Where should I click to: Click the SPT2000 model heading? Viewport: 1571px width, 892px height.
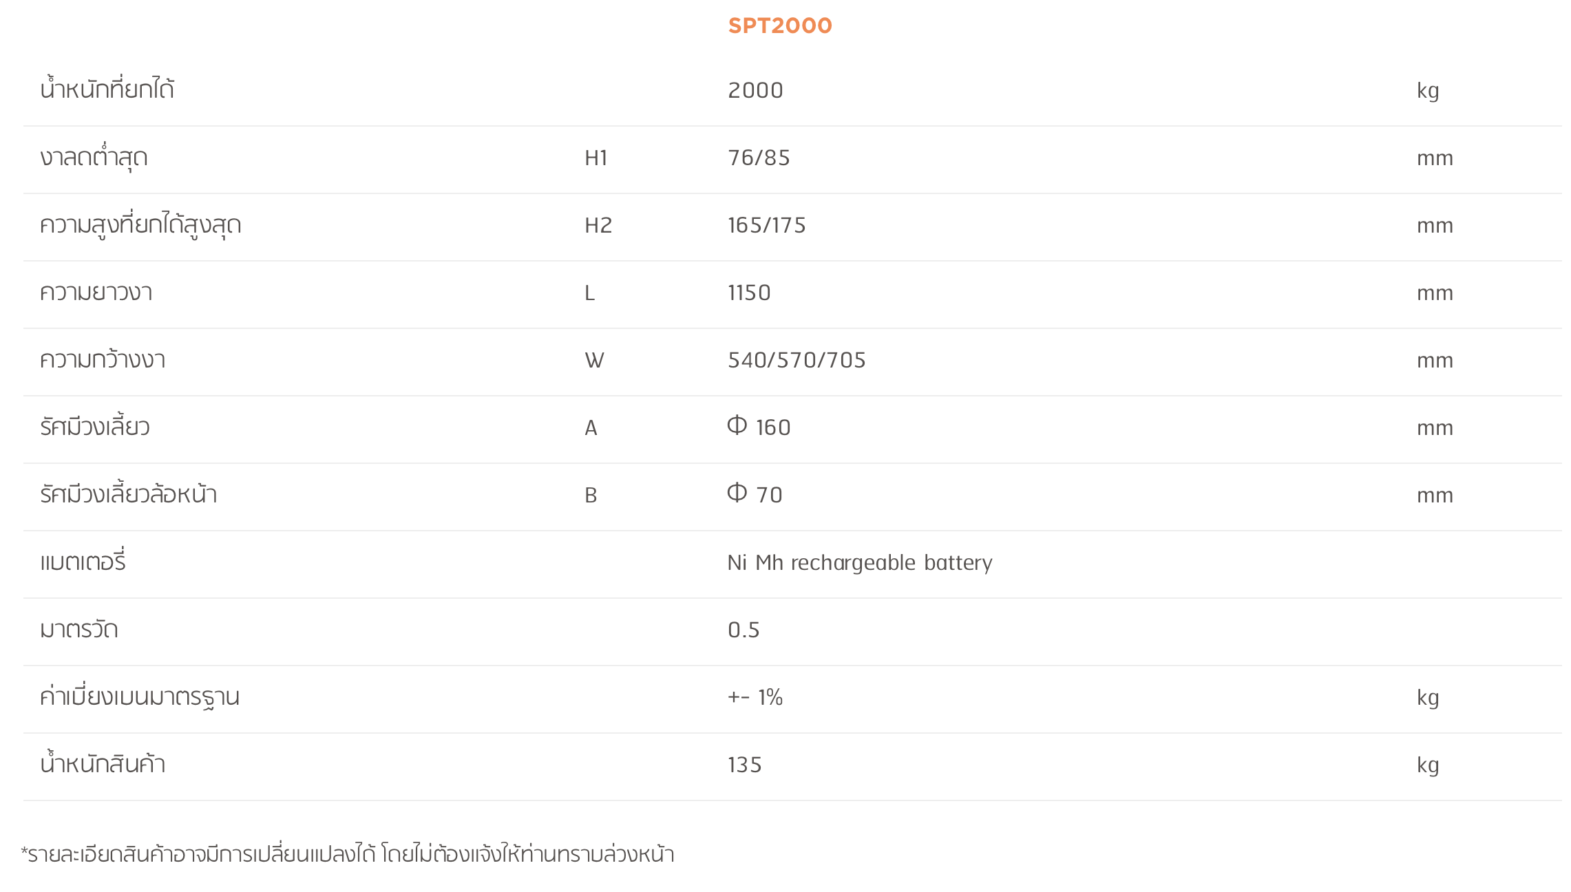point(779,26)
